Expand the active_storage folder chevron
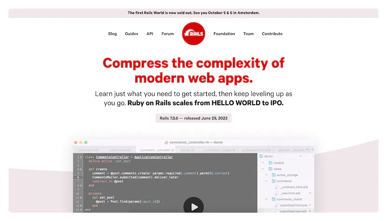This screenshot has height=221, width=387. point(266,175)
